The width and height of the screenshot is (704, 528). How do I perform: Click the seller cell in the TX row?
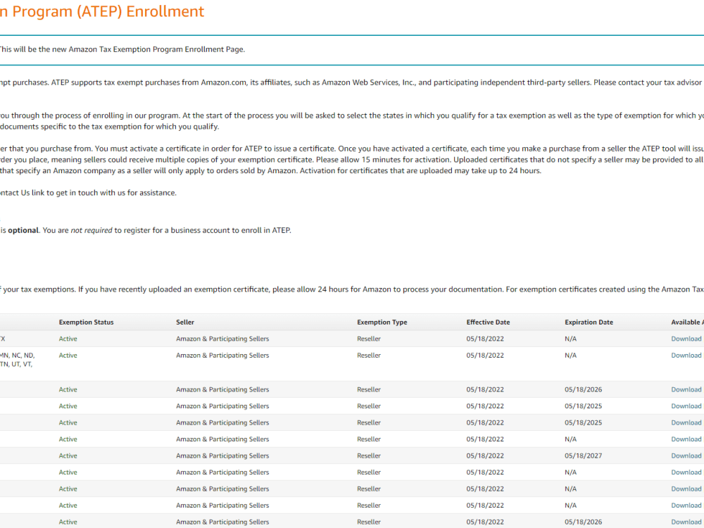tap(222, 339)
